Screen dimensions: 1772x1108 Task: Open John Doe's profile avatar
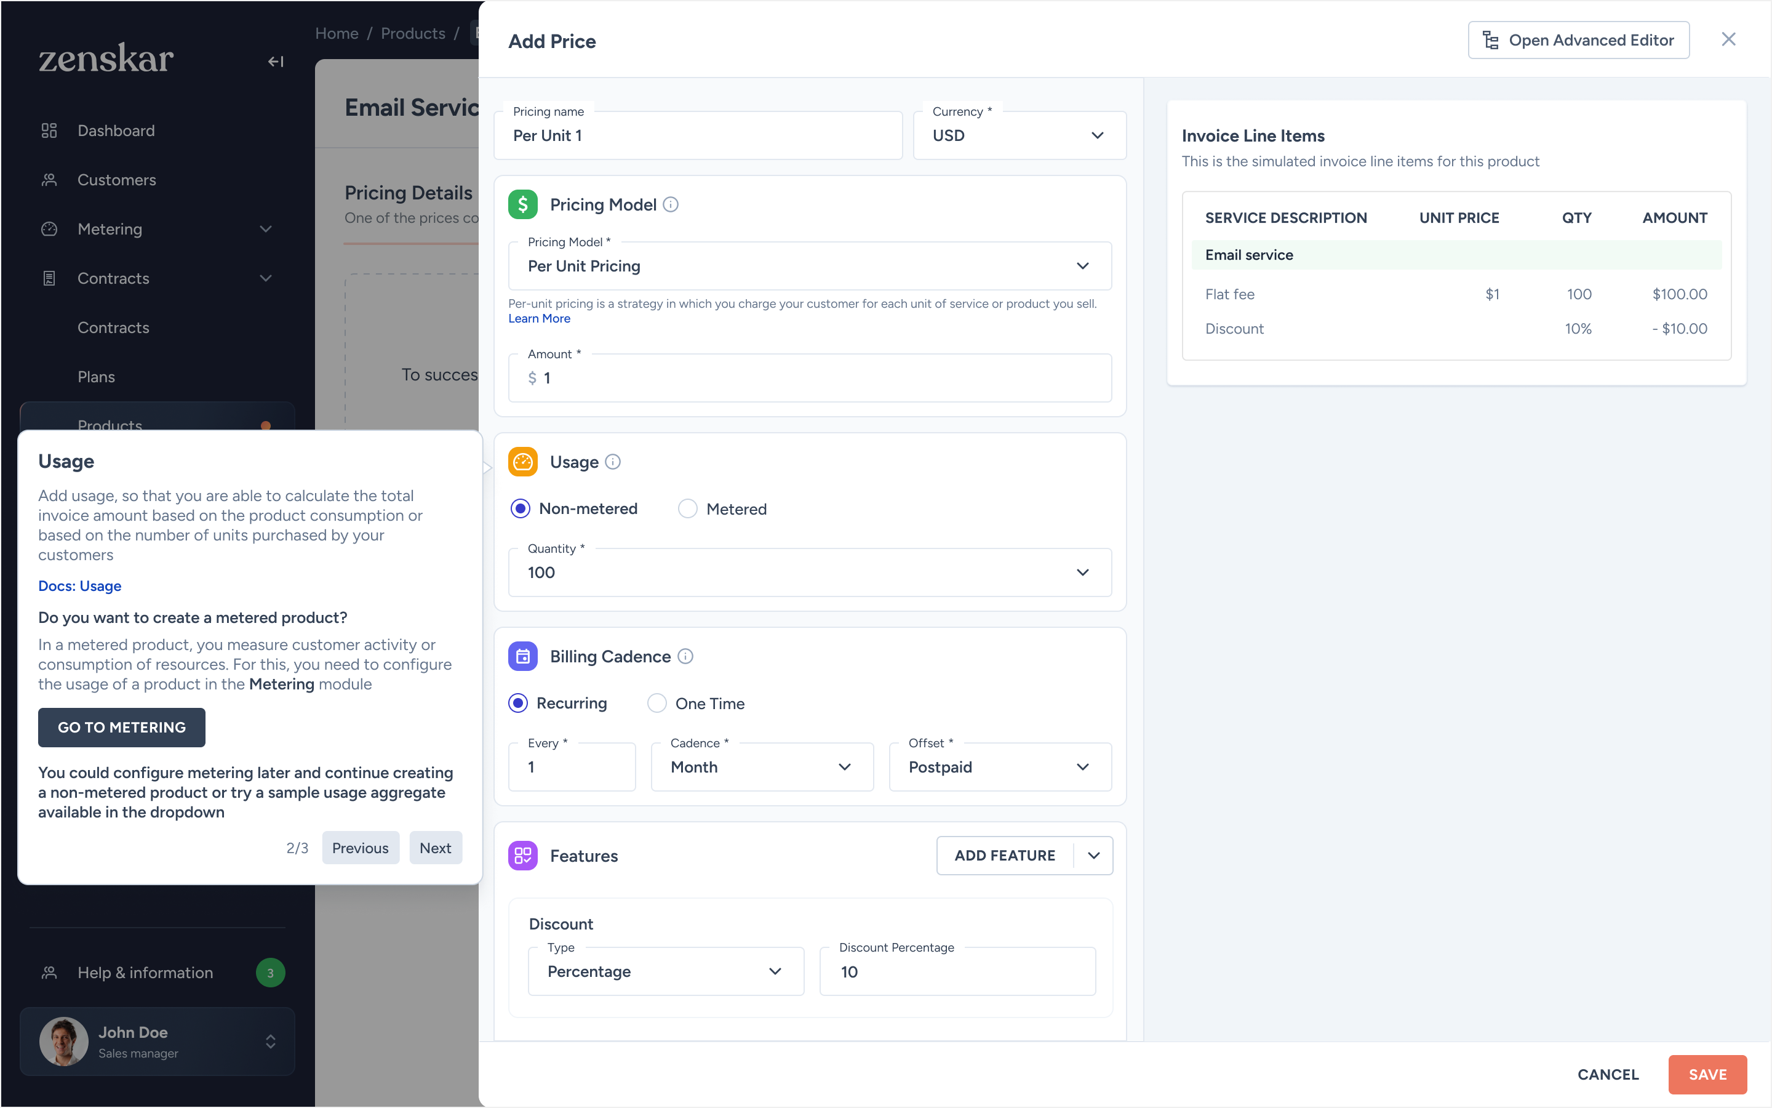pyautogui.click(x=64, y=1040)
